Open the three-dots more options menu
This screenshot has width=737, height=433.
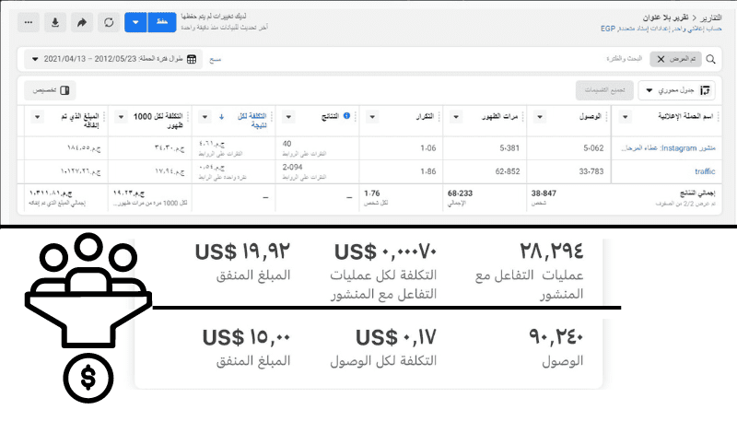click(x=29, y=22)
